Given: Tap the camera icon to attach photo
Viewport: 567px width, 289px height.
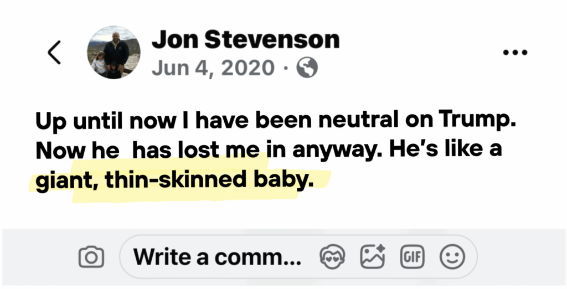Looking at the screenshot, I should (91, 257).
